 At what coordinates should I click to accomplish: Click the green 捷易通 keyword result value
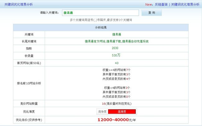tap(117, 34)
